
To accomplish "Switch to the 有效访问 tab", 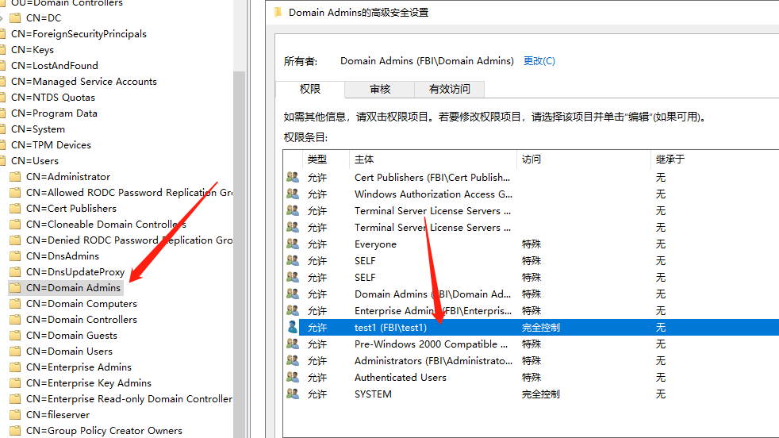I will coord(449,90).
